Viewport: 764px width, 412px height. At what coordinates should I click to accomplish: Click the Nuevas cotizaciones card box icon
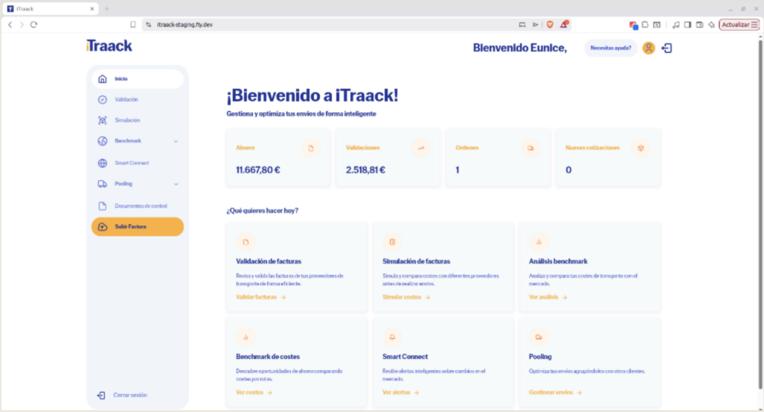click(x=641, y=149)
